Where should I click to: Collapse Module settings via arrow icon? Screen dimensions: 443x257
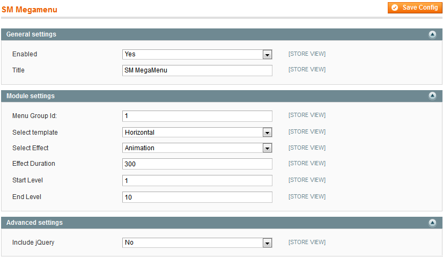point(432,96)
